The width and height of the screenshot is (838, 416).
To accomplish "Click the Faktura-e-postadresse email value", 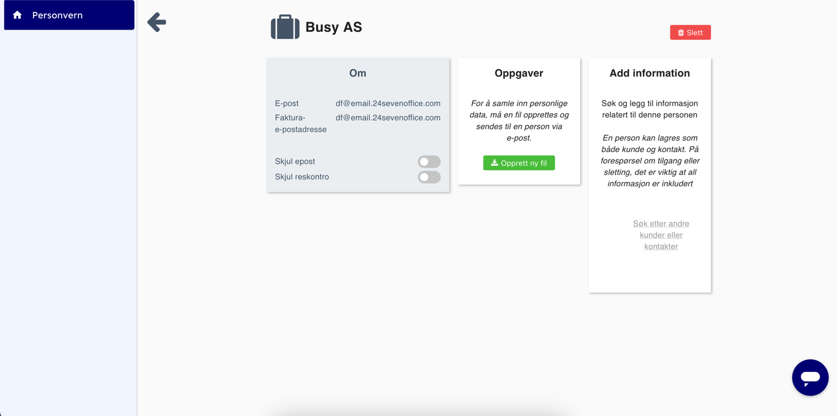I will (388, 118).
